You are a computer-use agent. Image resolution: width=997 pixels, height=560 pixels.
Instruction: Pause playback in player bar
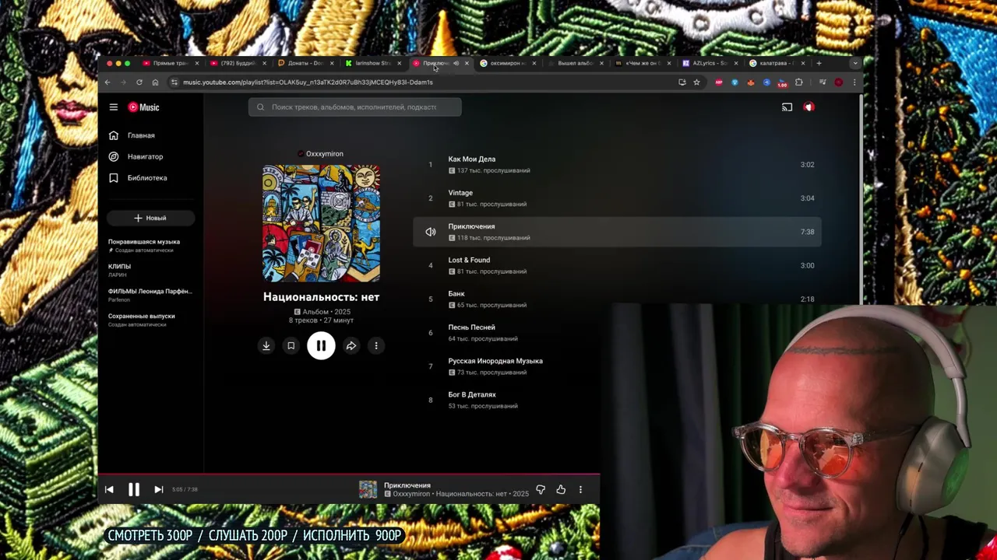(134, 489)
